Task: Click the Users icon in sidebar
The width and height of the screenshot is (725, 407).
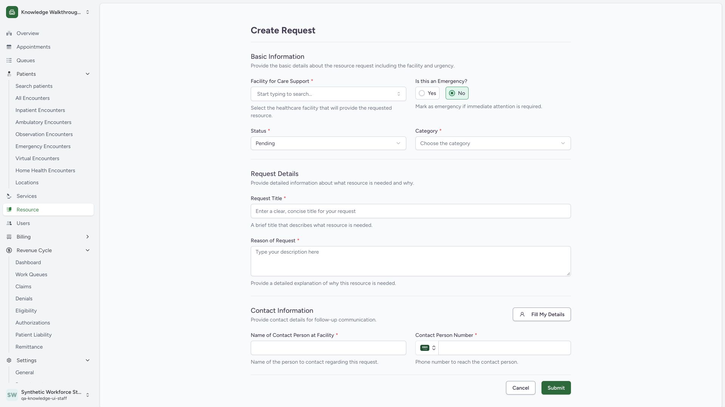Action: pyautogui.click(x=9, y=223)
